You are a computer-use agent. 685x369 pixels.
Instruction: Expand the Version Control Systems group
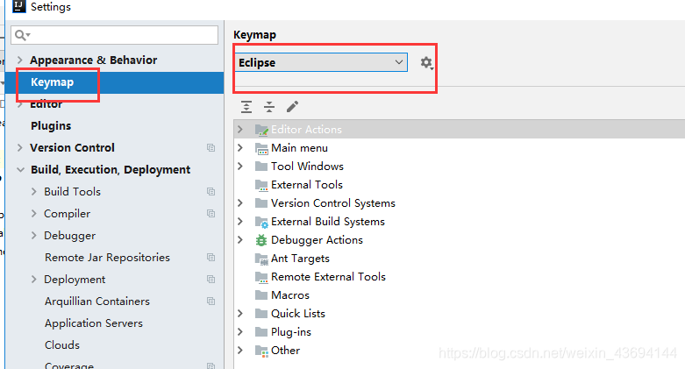(240, 203)
